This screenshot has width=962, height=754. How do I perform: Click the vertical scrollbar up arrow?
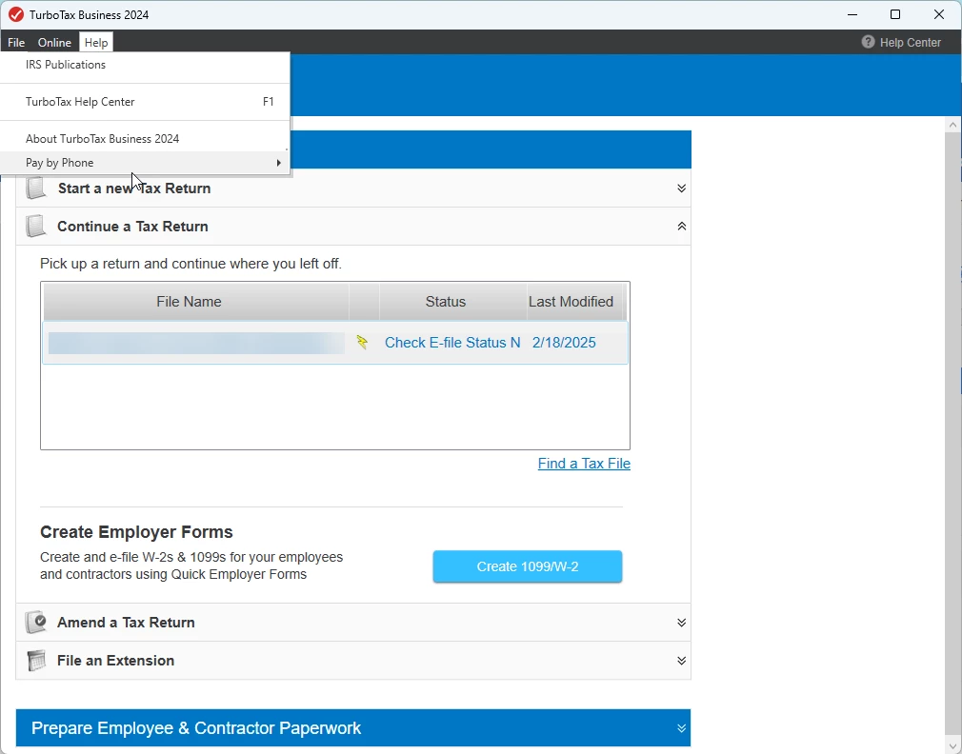point(952,125)
